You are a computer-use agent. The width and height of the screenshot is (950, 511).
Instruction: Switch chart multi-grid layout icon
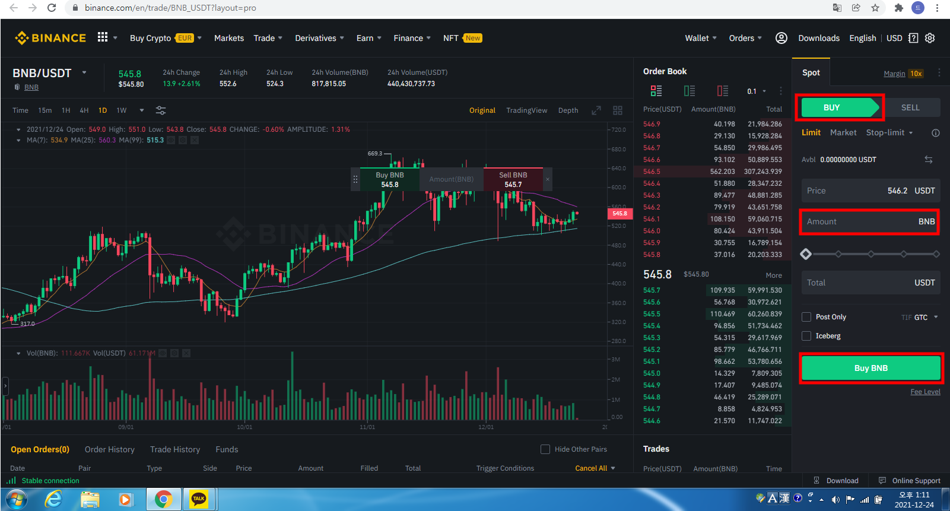tap(618, 110)
